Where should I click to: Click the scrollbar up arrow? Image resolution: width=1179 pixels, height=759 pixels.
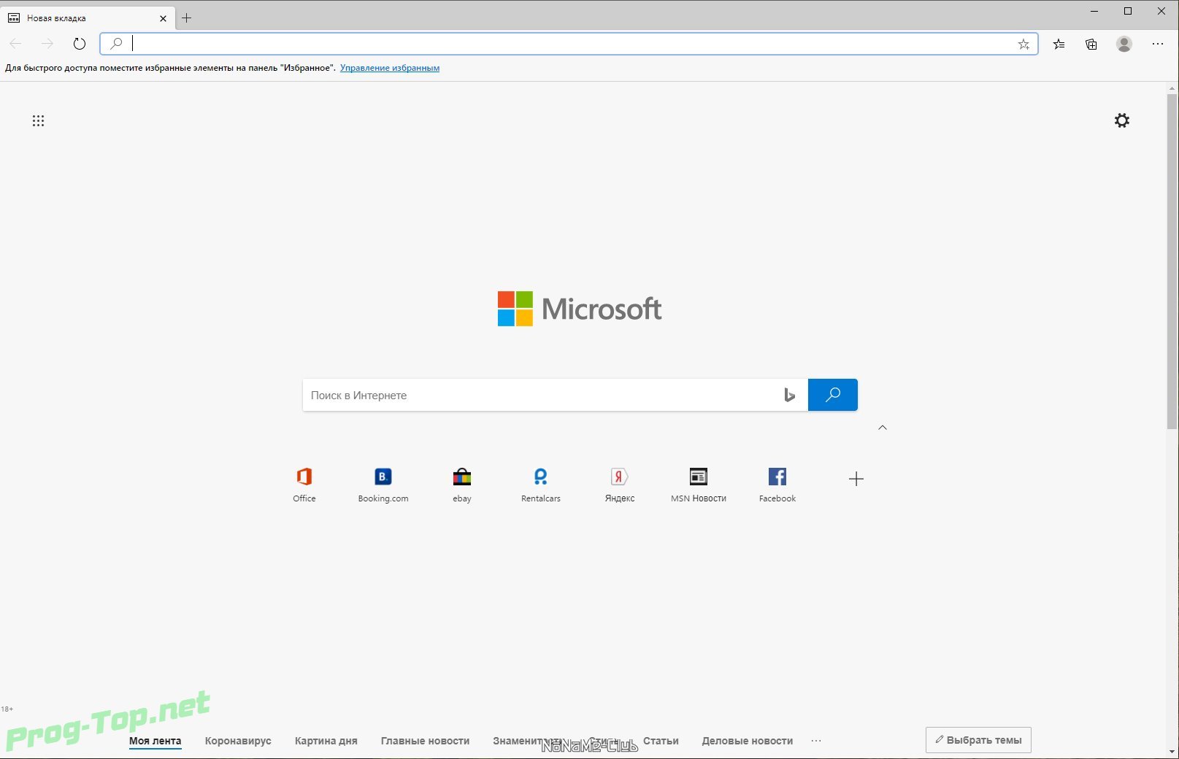pyautogui.click(x=1172, y=89)
